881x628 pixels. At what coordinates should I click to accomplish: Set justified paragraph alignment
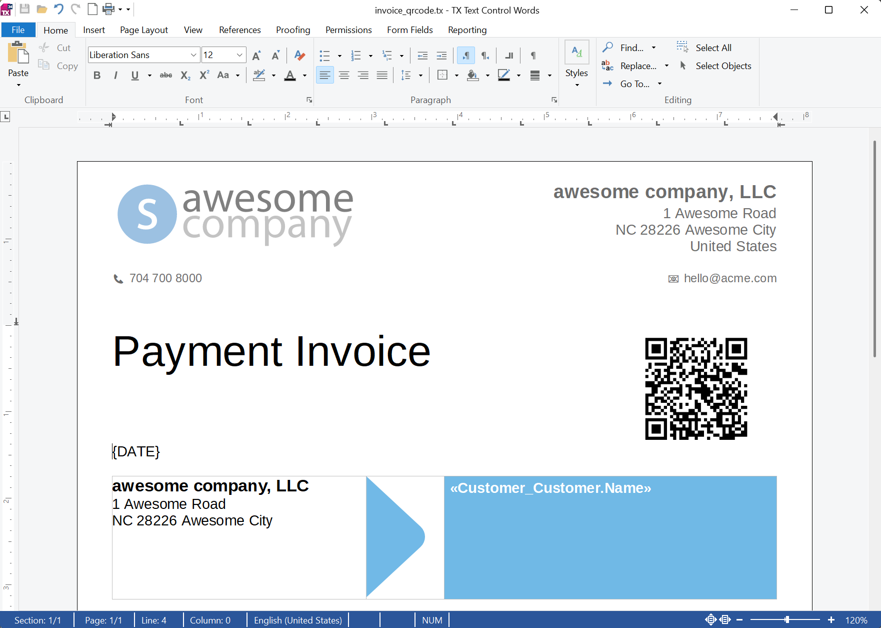pos(382,75)
